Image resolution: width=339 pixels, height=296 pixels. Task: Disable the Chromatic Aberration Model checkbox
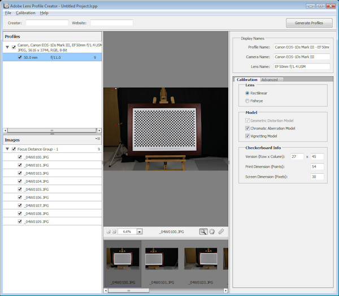tap(247, 128)
